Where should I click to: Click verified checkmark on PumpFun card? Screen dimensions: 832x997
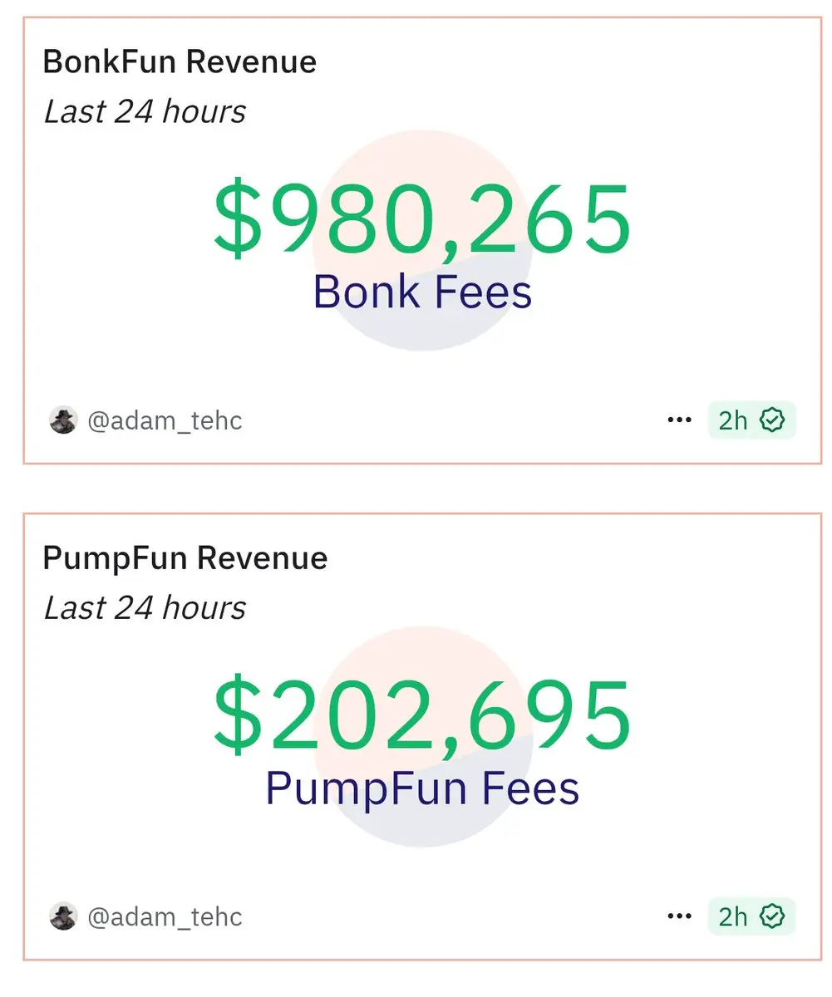pos(773,916)
